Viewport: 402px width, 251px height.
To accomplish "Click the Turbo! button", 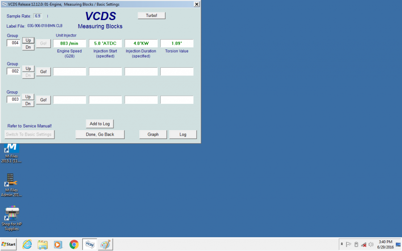I will tap(151, 16).
